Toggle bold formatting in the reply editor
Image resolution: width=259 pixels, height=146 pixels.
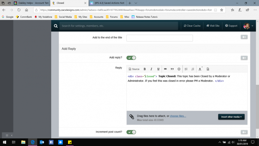click(x=145, y=69)
